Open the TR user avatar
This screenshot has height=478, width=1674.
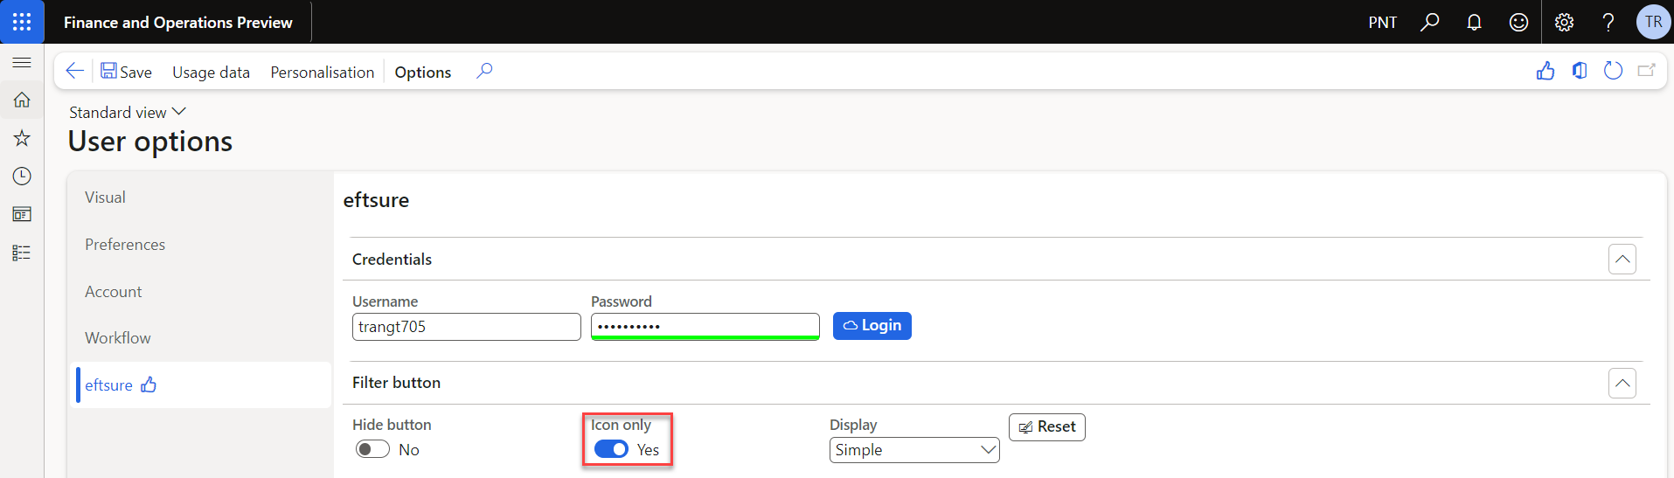[1653, 22]
